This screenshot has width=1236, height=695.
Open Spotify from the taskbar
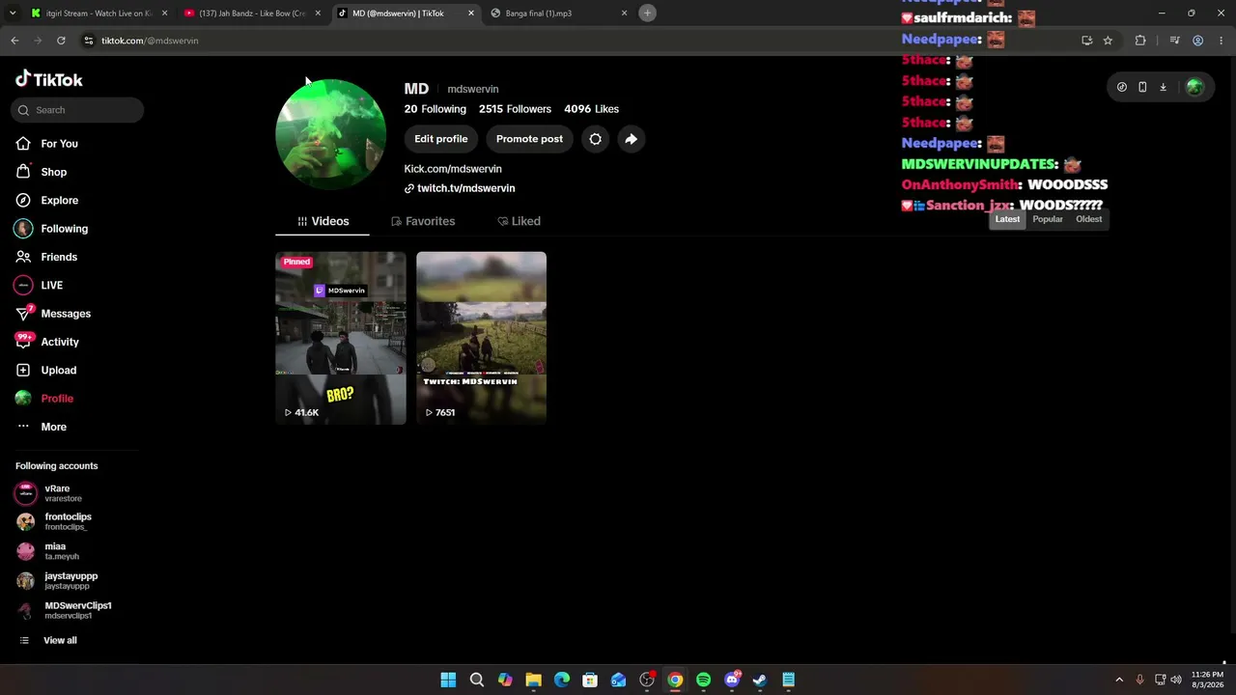coord(704,680)
